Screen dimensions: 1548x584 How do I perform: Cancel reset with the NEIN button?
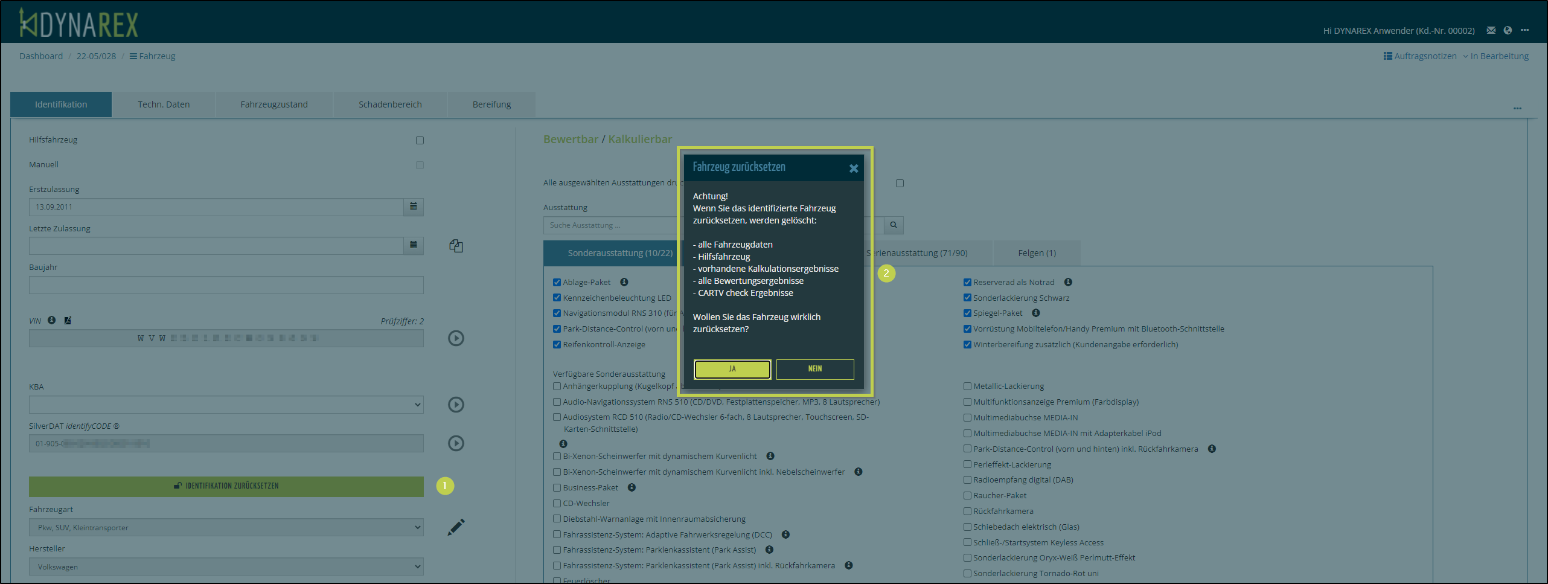click(814, 369)
